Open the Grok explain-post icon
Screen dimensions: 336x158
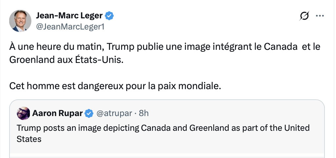tap(304, 16)
